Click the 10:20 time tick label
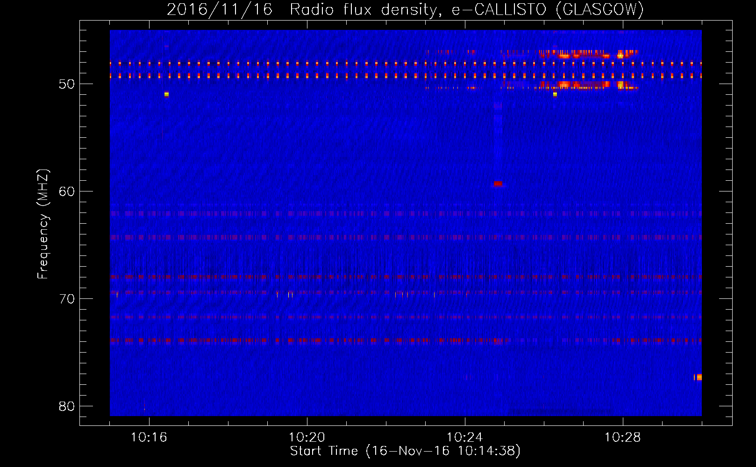Image resolution: width=756 pixels, height=467 pixels. pyautogui.click(x=307, y=438)
